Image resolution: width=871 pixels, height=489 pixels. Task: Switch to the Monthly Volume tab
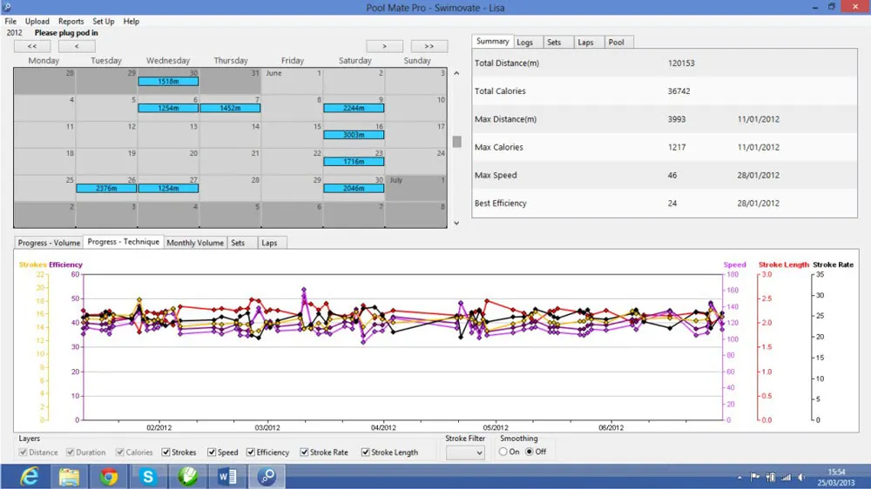coord(195,243)
